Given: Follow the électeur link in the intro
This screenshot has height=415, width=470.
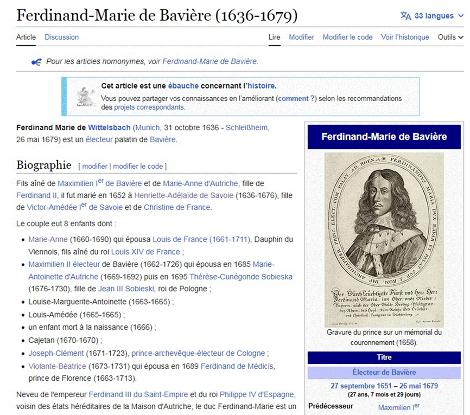Looking at the screenshot, I should coord(99,139).
